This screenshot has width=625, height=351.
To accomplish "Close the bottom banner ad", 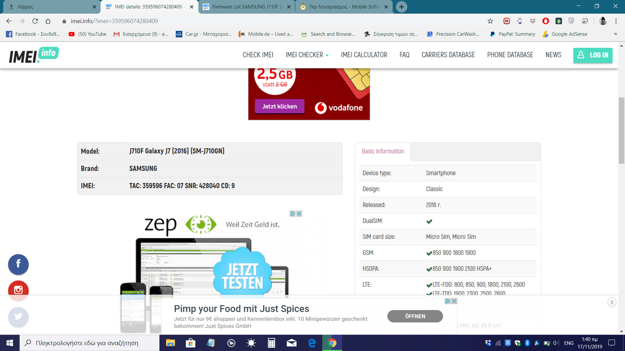I will coord(612,302).
